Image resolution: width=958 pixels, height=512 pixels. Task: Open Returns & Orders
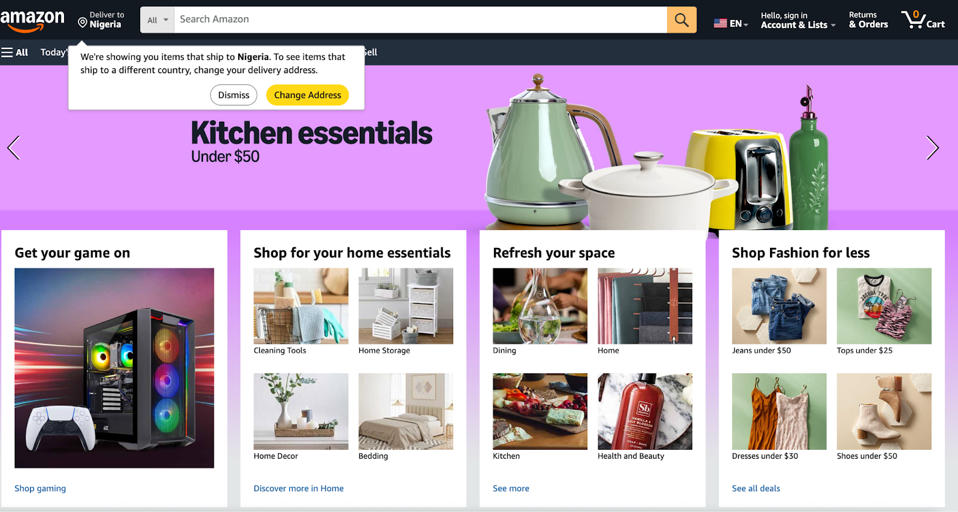[868, 20]
